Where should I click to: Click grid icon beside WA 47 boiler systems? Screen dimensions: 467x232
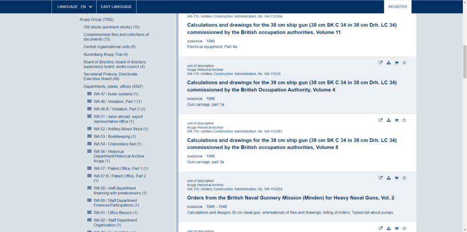pyautogui.click(x=89, y=94)
